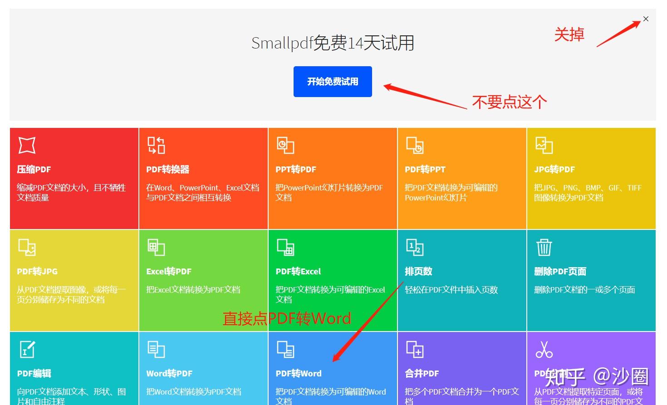
Task: Click description 把PDF文档转换为可编辑的Word文档
Action: (331, 396)
